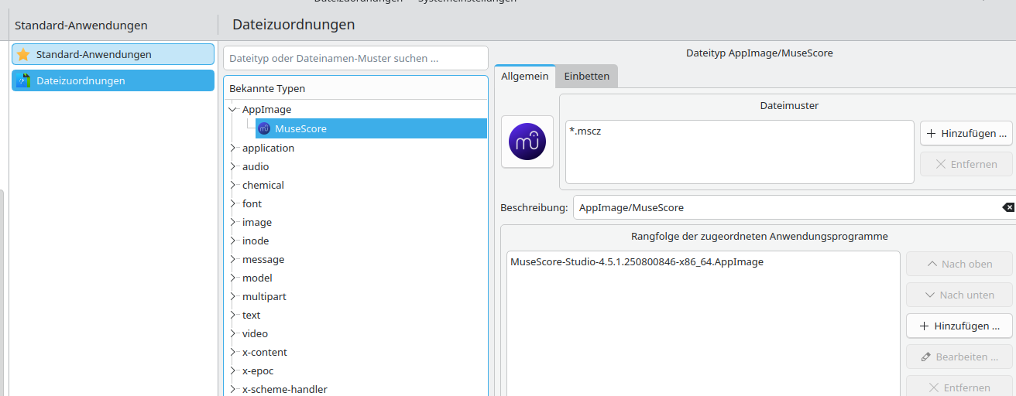This screenshot has height=396, width=1016.
Task: Expand the video type group
Action: pyautogui.click(x=232, y=333)
